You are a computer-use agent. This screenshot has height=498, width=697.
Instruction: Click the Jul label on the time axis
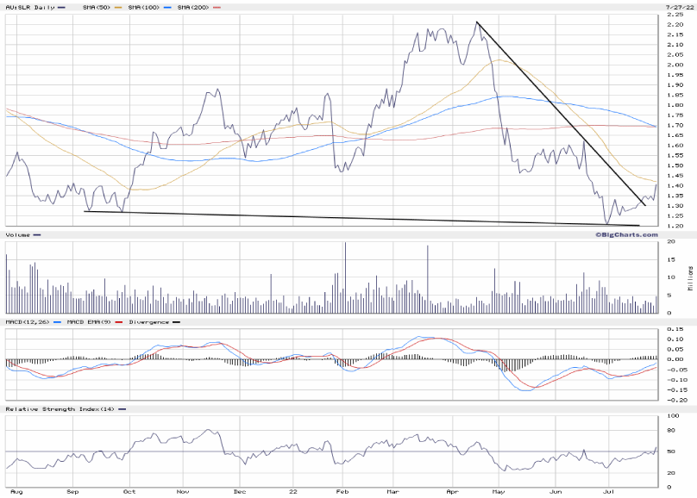click(607, 493)
